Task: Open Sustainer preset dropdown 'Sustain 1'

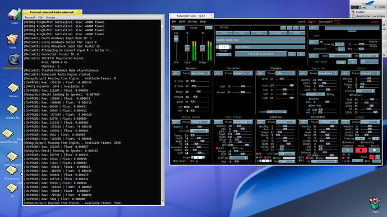Action: tap(243, 73)
